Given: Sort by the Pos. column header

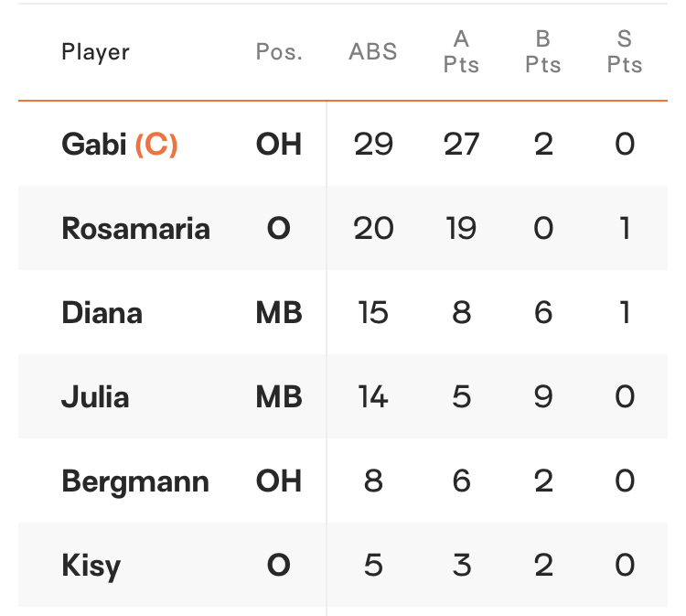Looking at the screenshot, I should 279,51.
